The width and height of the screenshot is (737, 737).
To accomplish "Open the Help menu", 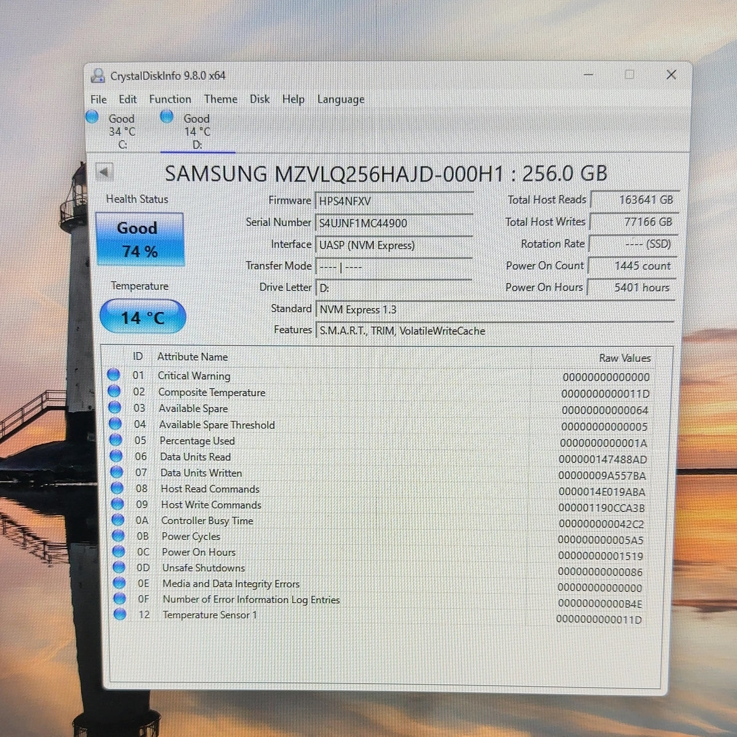I will point(293,99).
